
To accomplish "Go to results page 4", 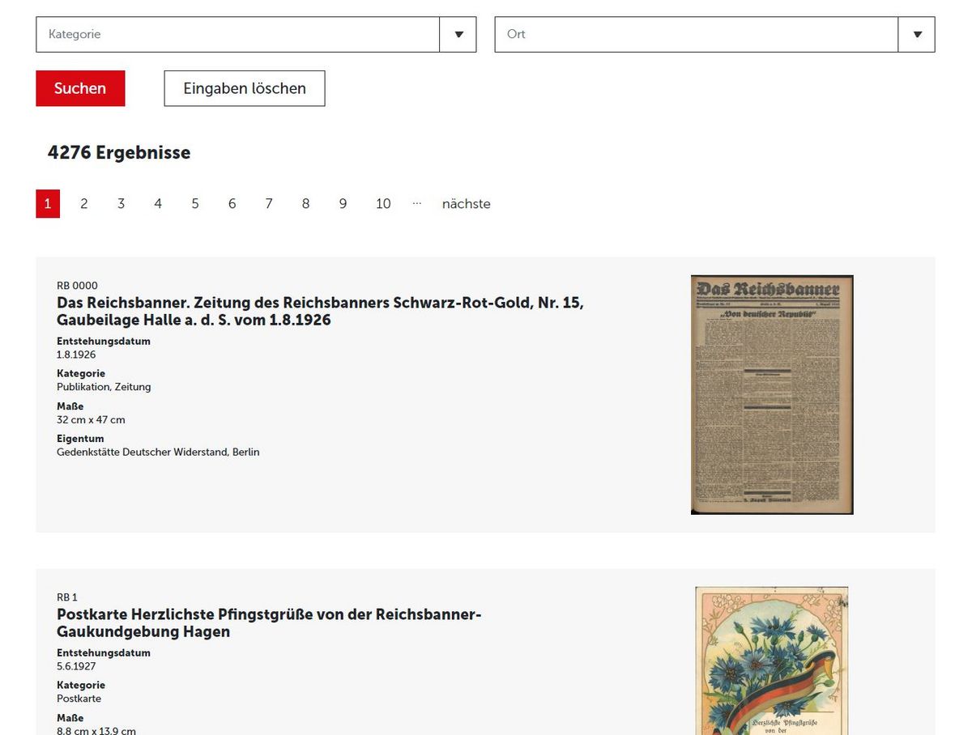I will click(158, 204).
